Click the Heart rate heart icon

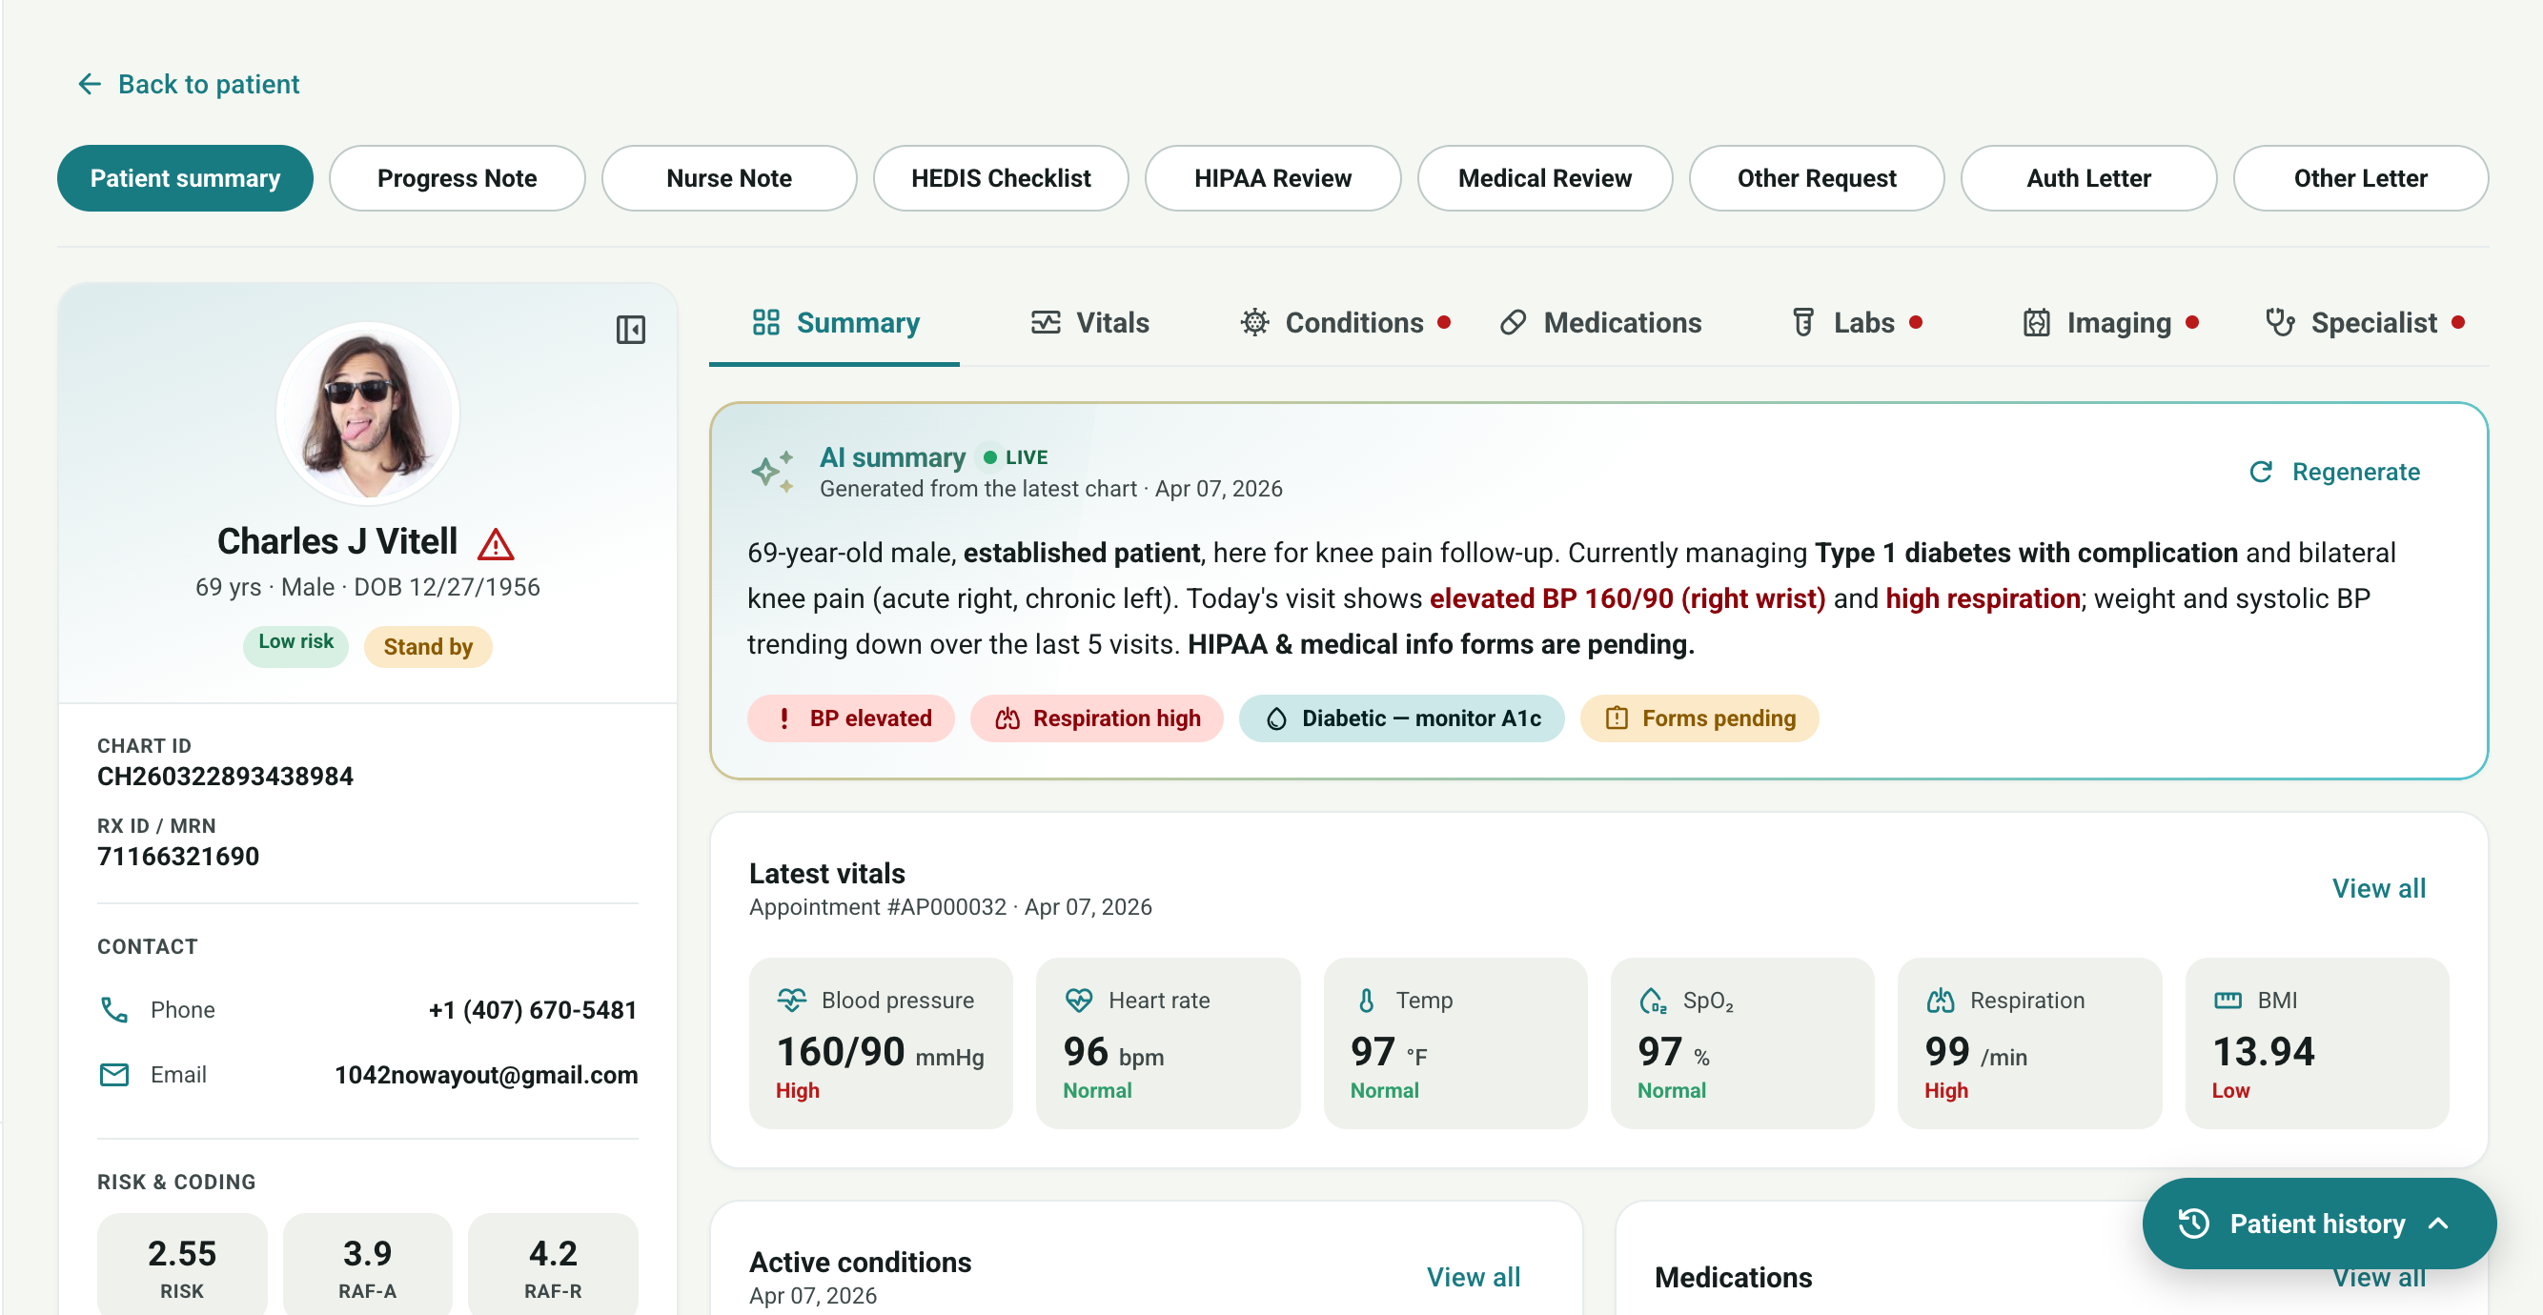click(x=1079, y=1001)
